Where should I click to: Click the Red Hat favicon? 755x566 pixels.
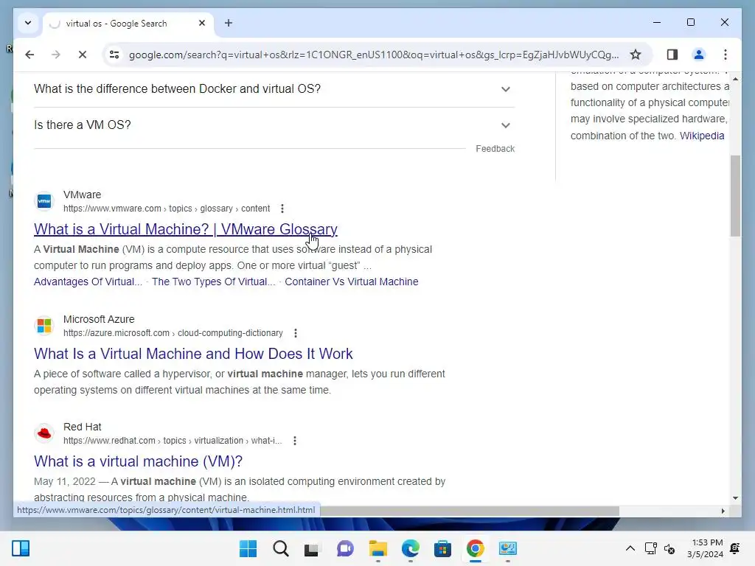pos(44,433)
